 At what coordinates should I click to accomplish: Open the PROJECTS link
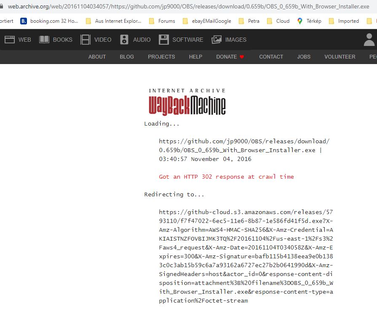[x=161, y=57]
